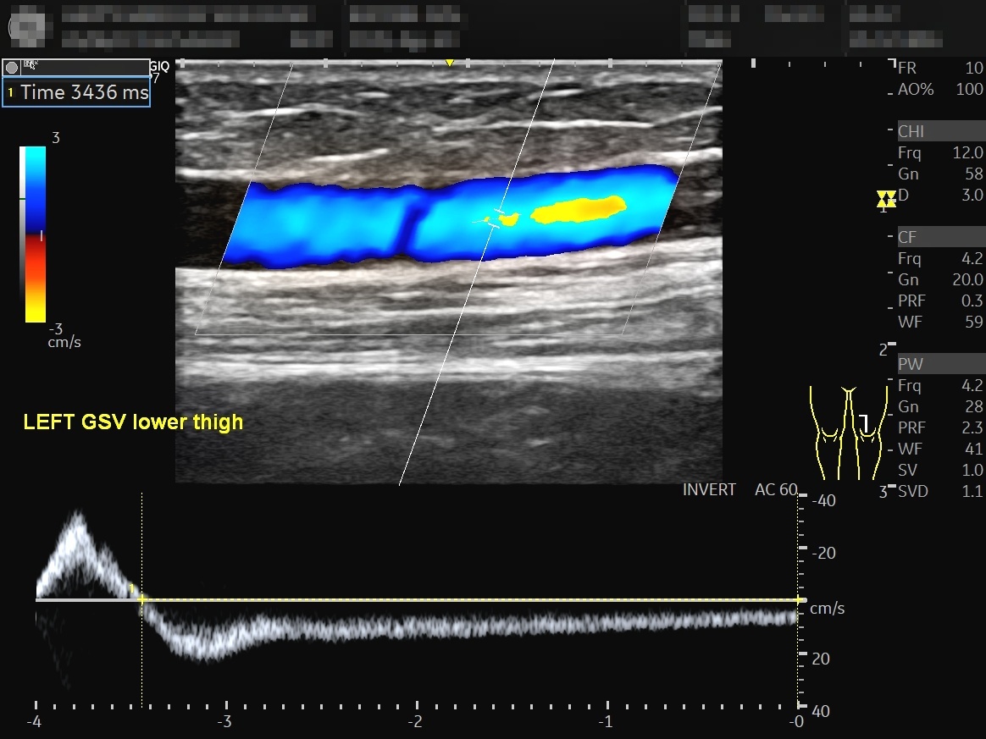
Task: Click the record circle icon top-left
Action: coord(11,67)
